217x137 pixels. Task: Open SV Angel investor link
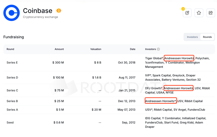point(180,110)
